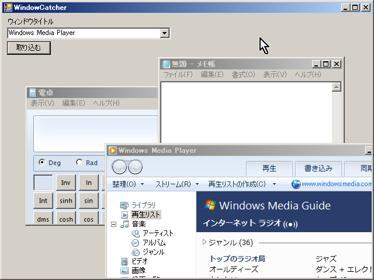The width and height of the screenshot is (374, 280).
Task: Open the 再生リストの作成(C) dropdown arrow
Action: [274, 184]
